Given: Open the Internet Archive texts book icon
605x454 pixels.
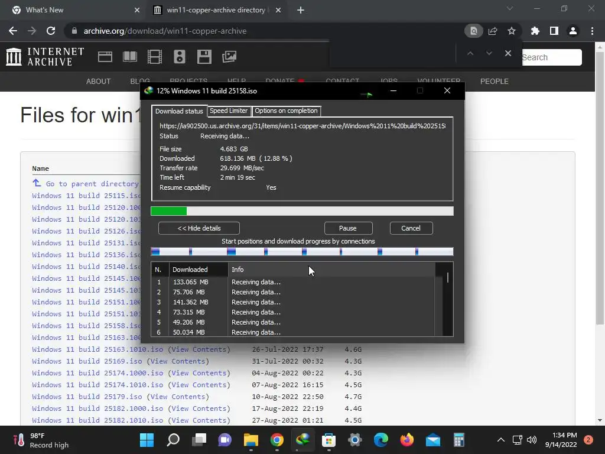Looking at the screenshot, I should pos(130,57).
